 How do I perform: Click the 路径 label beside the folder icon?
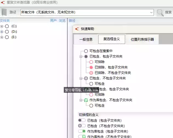[13, 12]
